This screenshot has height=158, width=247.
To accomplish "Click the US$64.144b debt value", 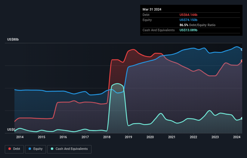I will pos(188,15).
